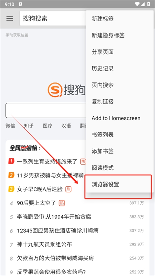This screenshot has height=276, width=155.
Task: Tap the Sogou logo
Action: pos(67,90)
